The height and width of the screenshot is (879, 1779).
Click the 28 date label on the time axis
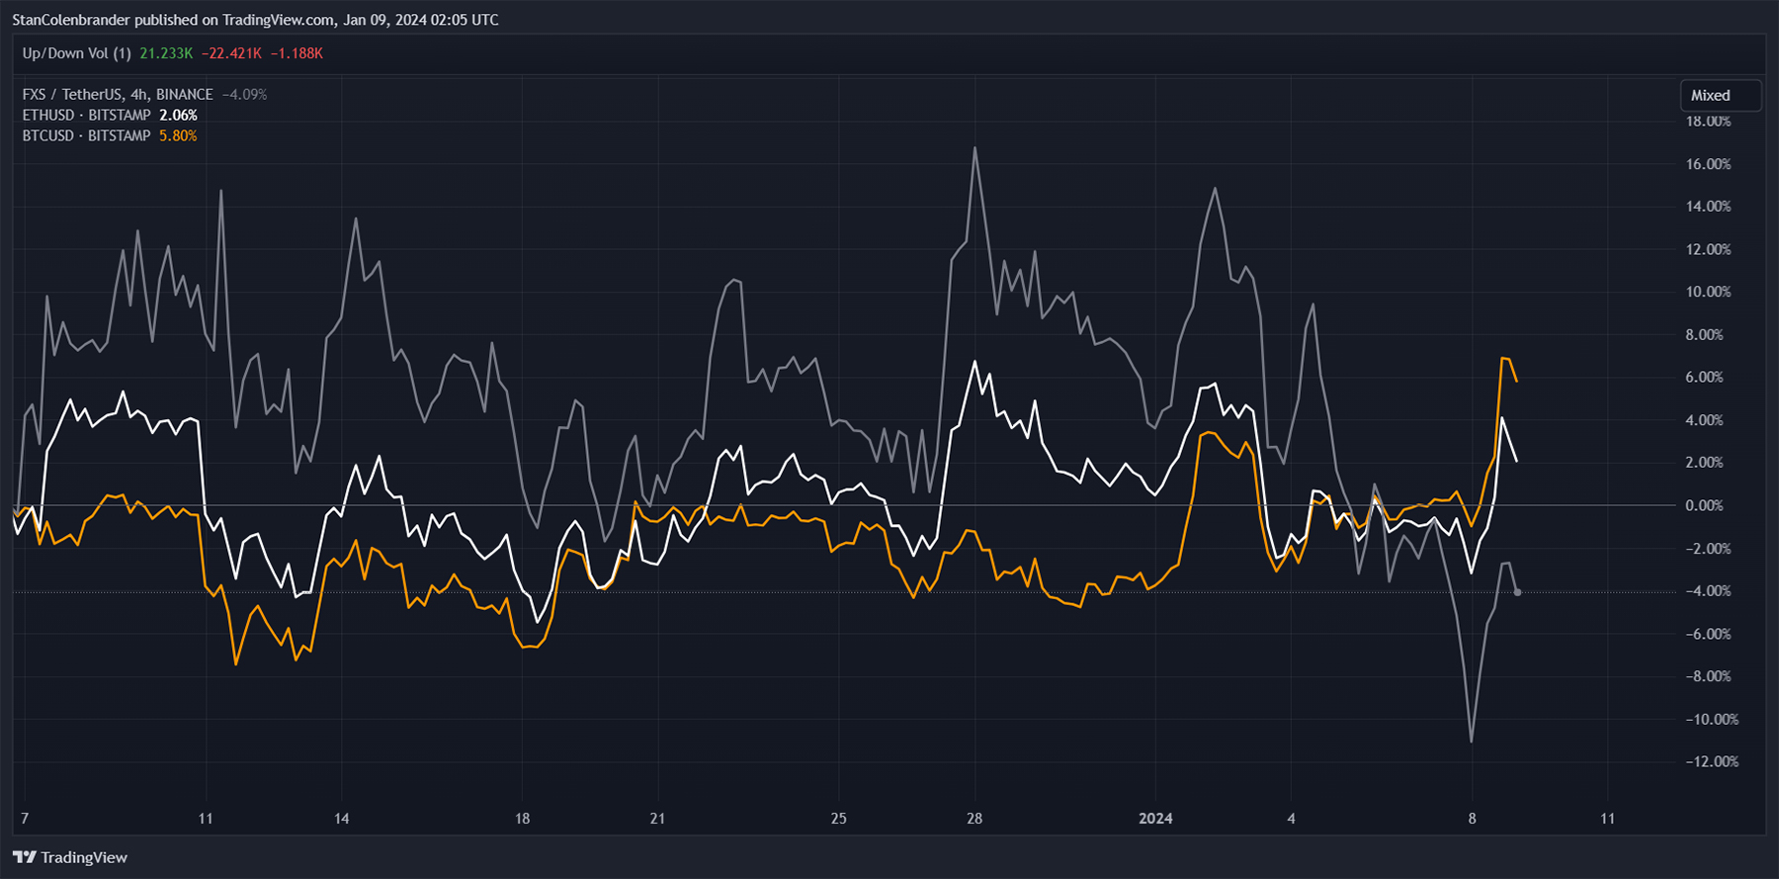click(974, 819)
